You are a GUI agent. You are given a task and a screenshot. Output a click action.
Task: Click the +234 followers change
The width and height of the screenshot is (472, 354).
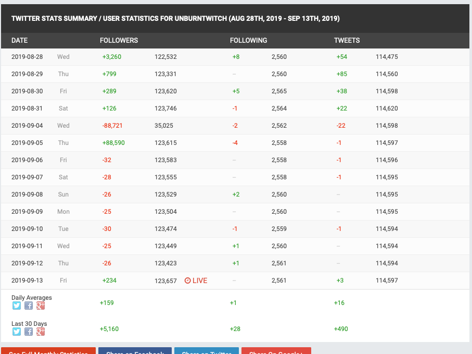[109, 280]
